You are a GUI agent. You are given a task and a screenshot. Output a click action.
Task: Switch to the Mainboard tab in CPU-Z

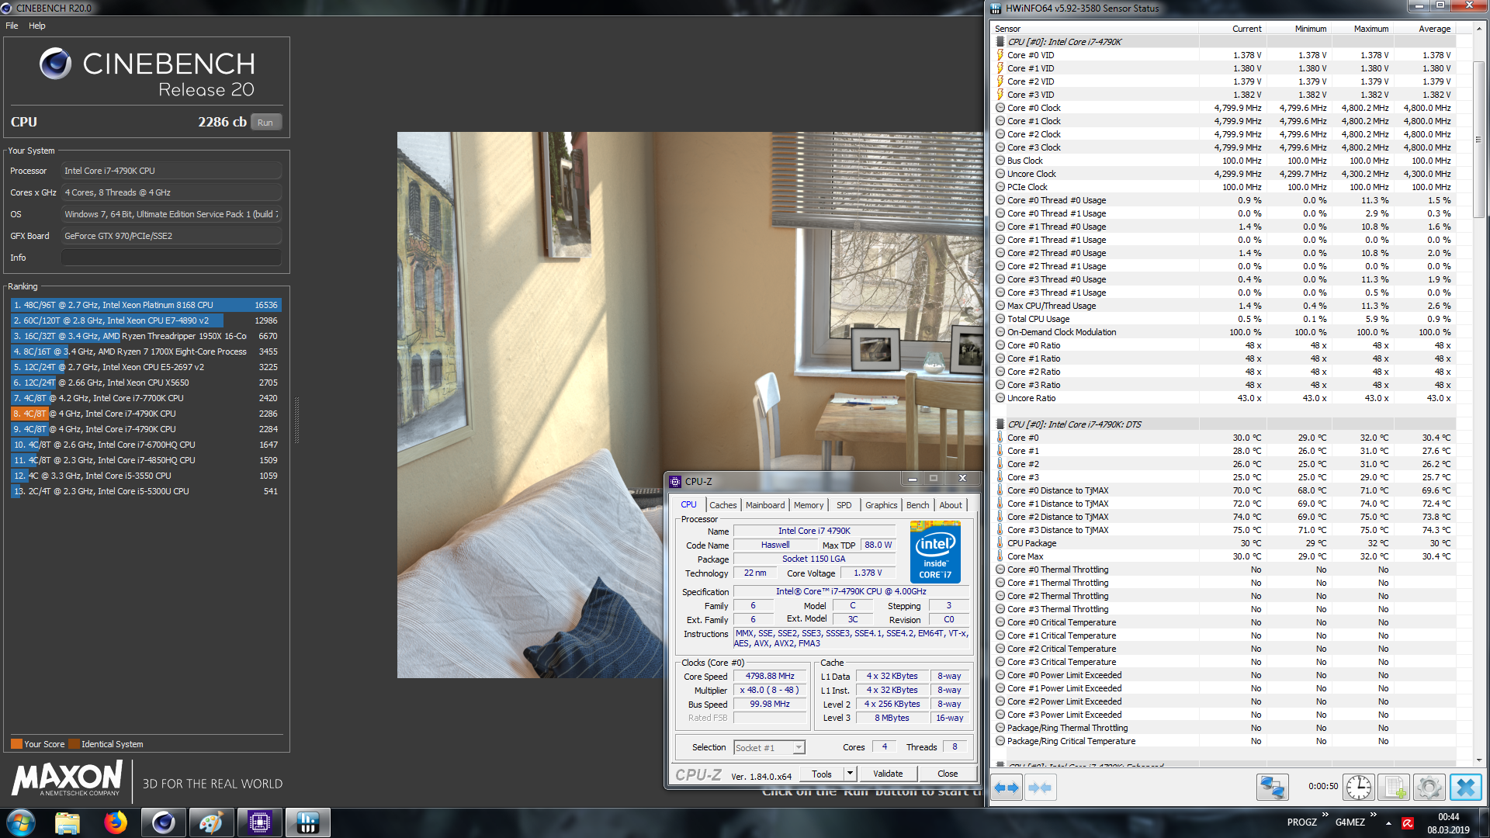765,505
